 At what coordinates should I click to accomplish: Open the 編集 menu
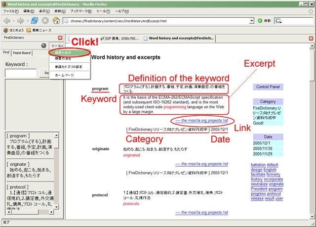[29, 11]
